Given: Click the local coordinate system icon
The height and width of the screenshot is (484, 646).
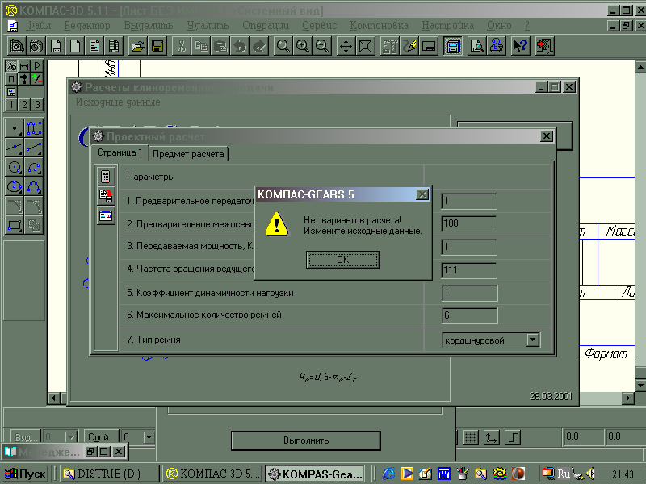Looking at the screenshot, I should point(492,437).
